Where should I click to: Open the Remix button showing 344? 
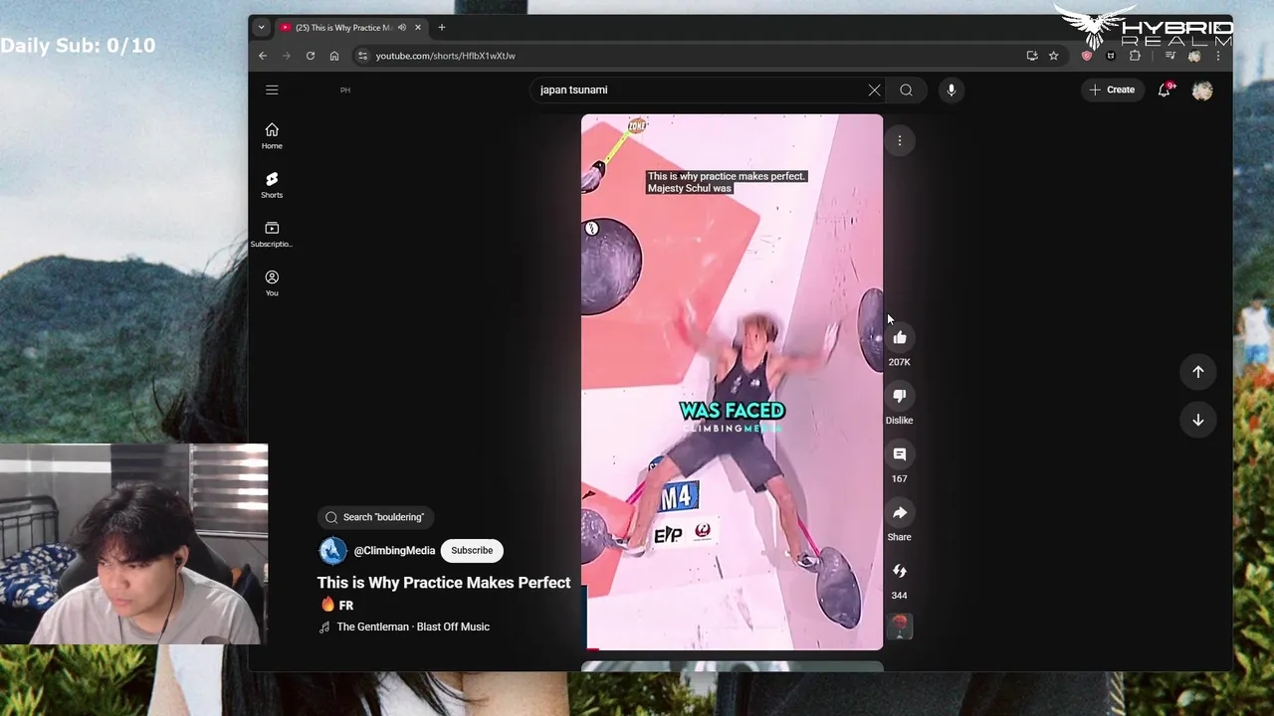900,571
